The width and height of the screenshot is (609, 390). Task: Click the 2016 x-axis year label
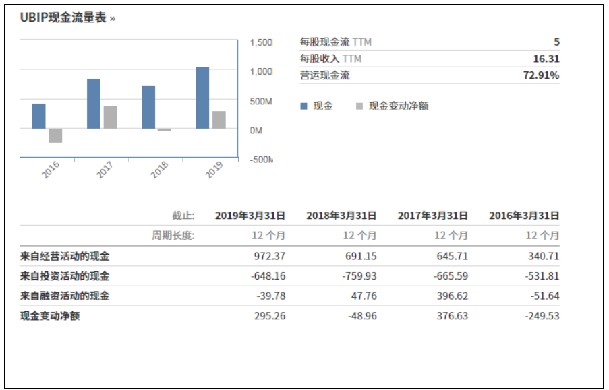point(51,170)
